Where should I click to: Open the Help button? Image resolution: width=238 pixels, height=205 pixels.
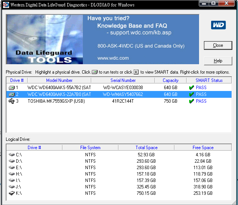218,61
